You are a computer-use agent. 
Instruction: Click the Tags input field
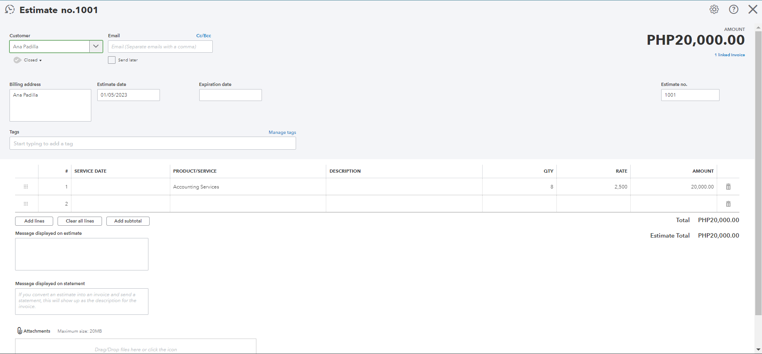pyautogui.click(x=153, y=143)
